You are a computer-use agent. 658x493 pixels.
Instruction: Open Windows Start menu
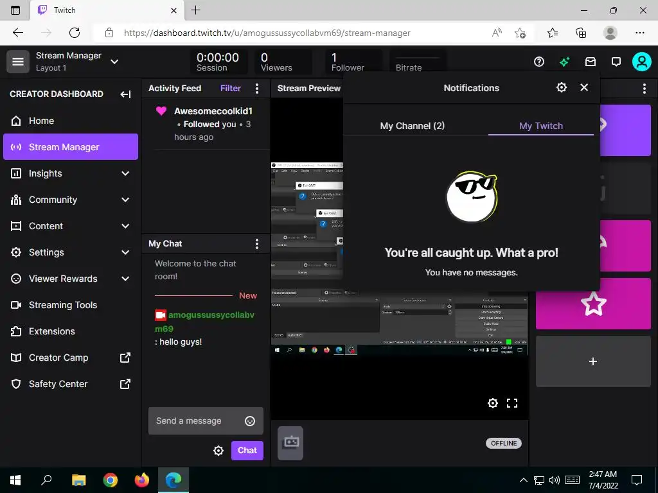pos(15,480)
